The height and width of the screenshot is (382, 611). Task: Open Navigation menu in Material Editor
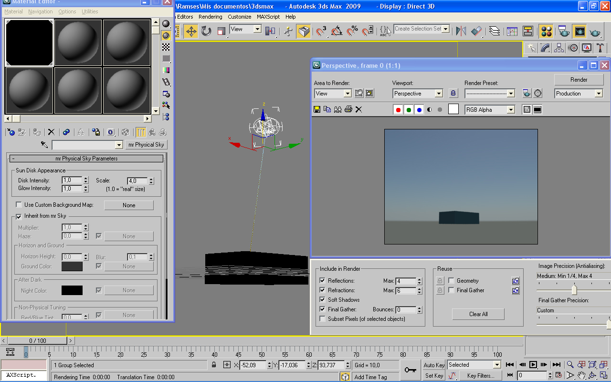(x=41, y=11)
